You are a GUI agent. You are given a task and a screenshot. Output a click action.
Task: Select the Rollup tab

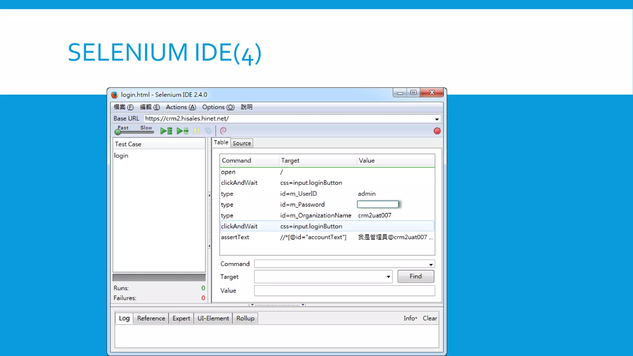(245, 318)
